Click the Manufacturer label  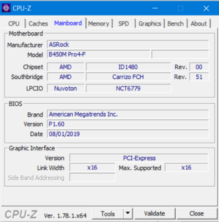coord(25,45)
